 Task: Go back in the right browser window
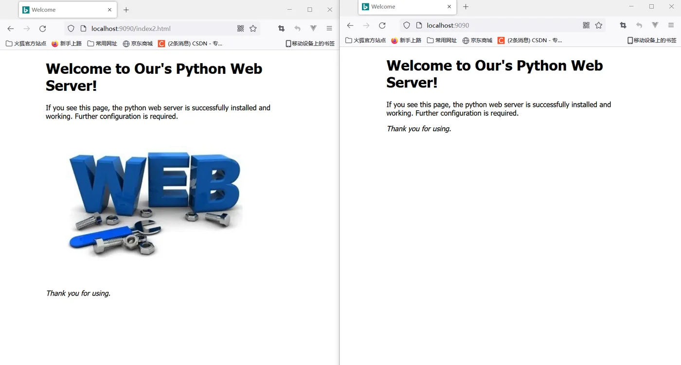pos(350,25)
